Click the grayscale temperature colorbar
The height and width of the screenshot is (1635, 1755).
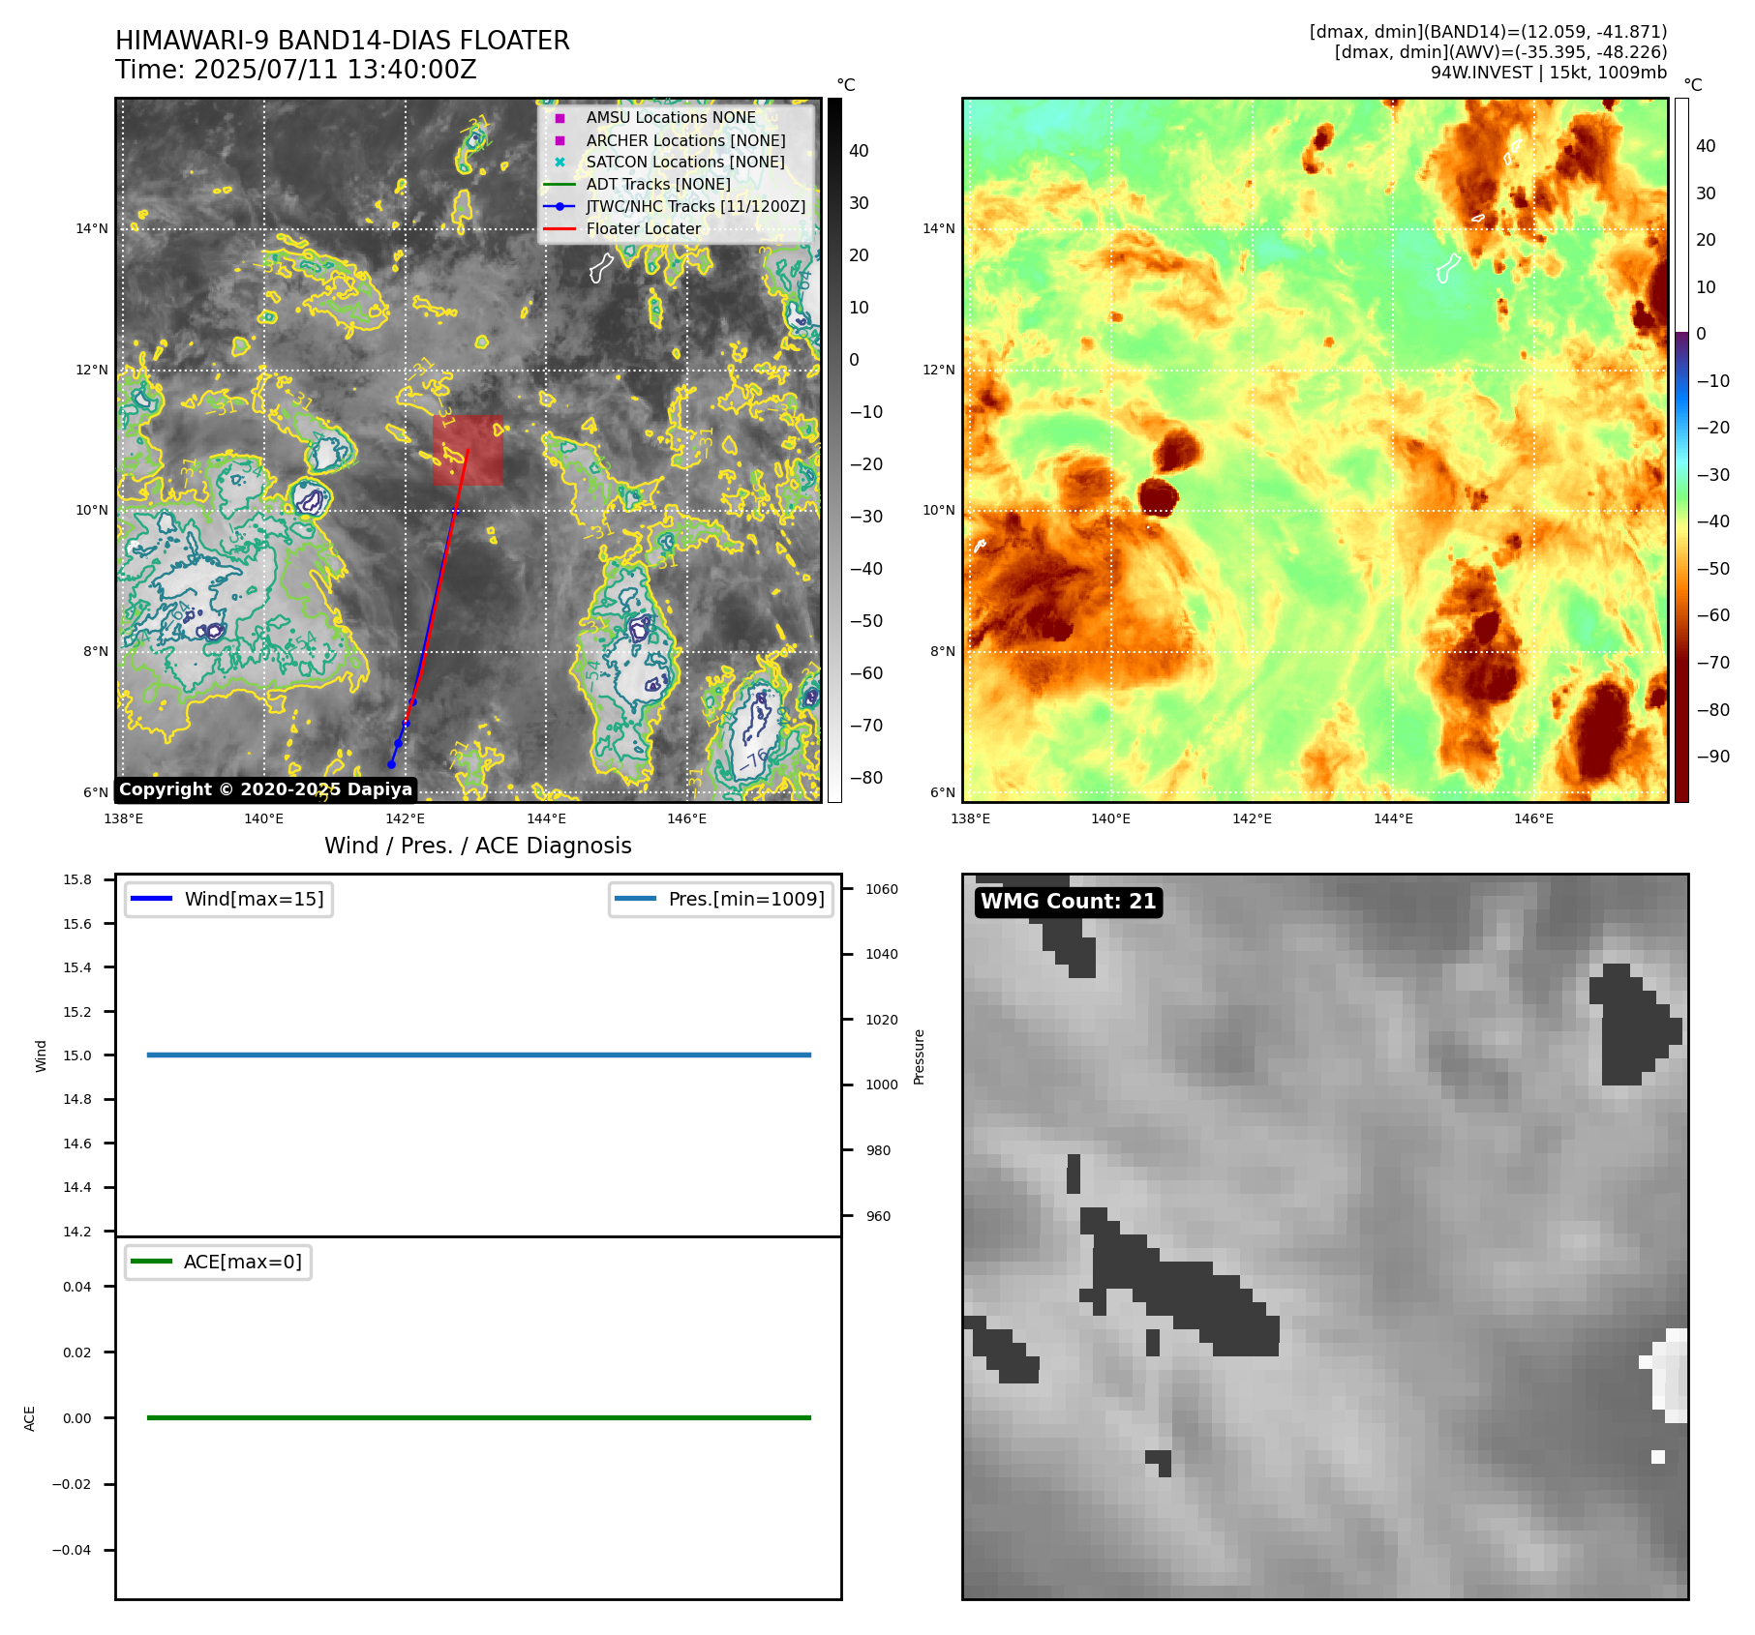point(834,450)
